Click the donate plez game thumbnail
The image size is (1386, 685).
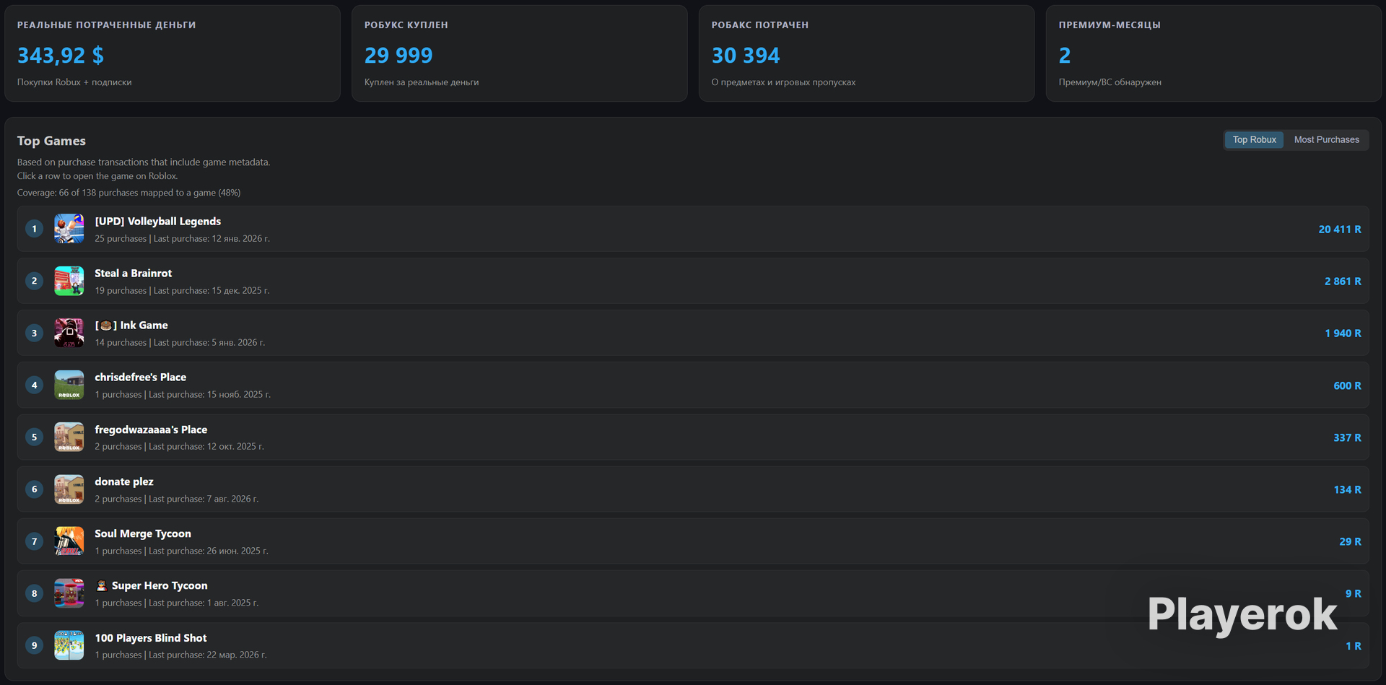click(69, 489)
